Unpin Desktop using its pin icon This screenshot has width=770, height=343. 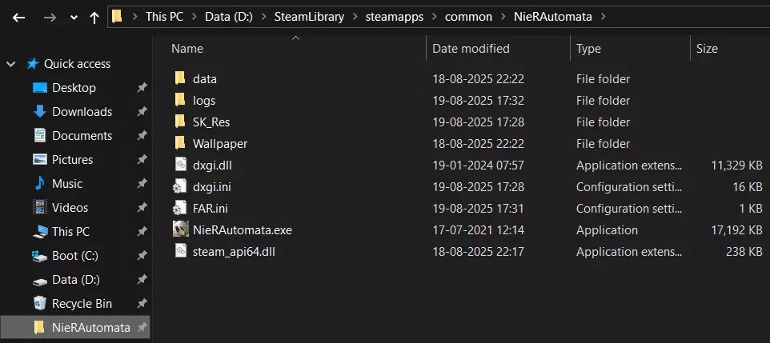[x=142, y=88]
